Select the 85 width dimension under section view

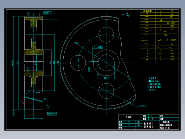[x=33, y=117]
